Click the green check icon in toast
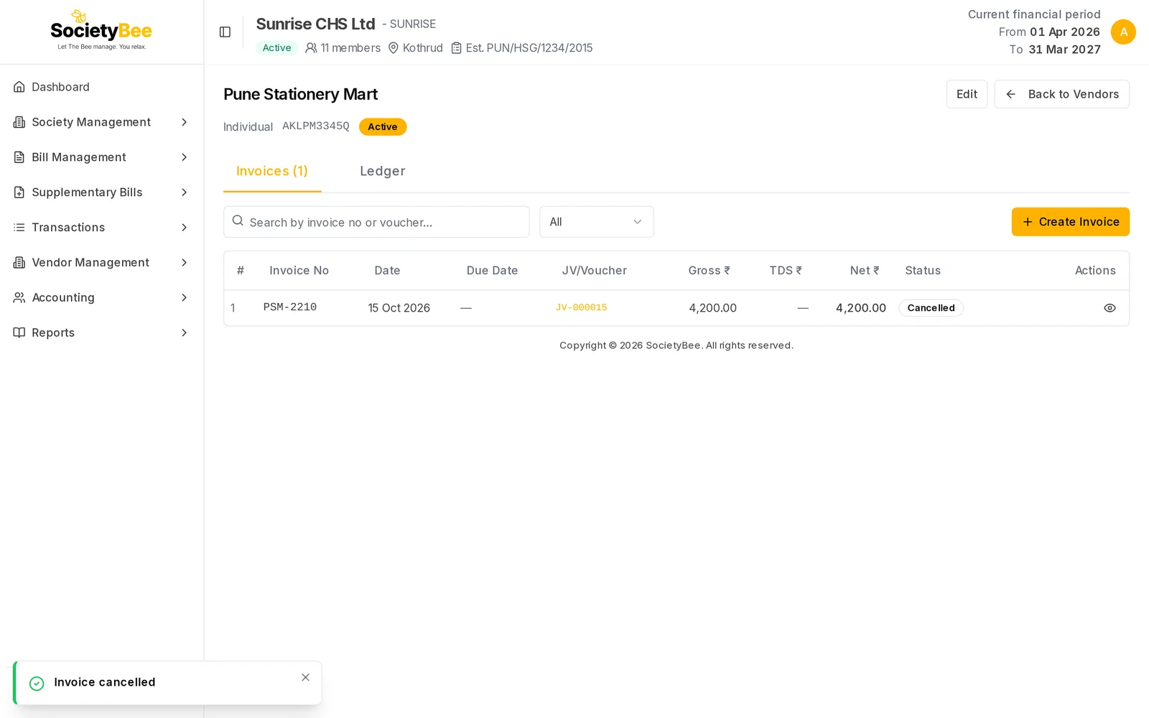The image size is (1149, 718). pyautogui.click(x=37, y=684)
